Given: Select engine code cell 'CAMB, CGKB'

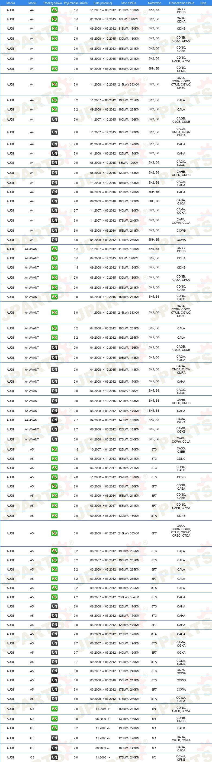Looking at the screenshot, I should click(x=181, y=430).
